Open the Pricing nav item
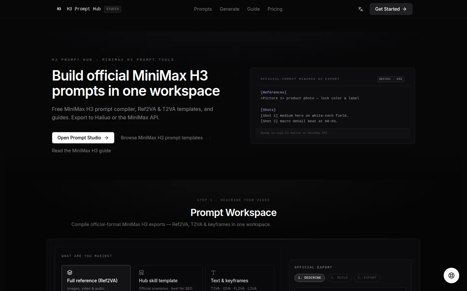The image size is (467, 291). click(275, 9)
